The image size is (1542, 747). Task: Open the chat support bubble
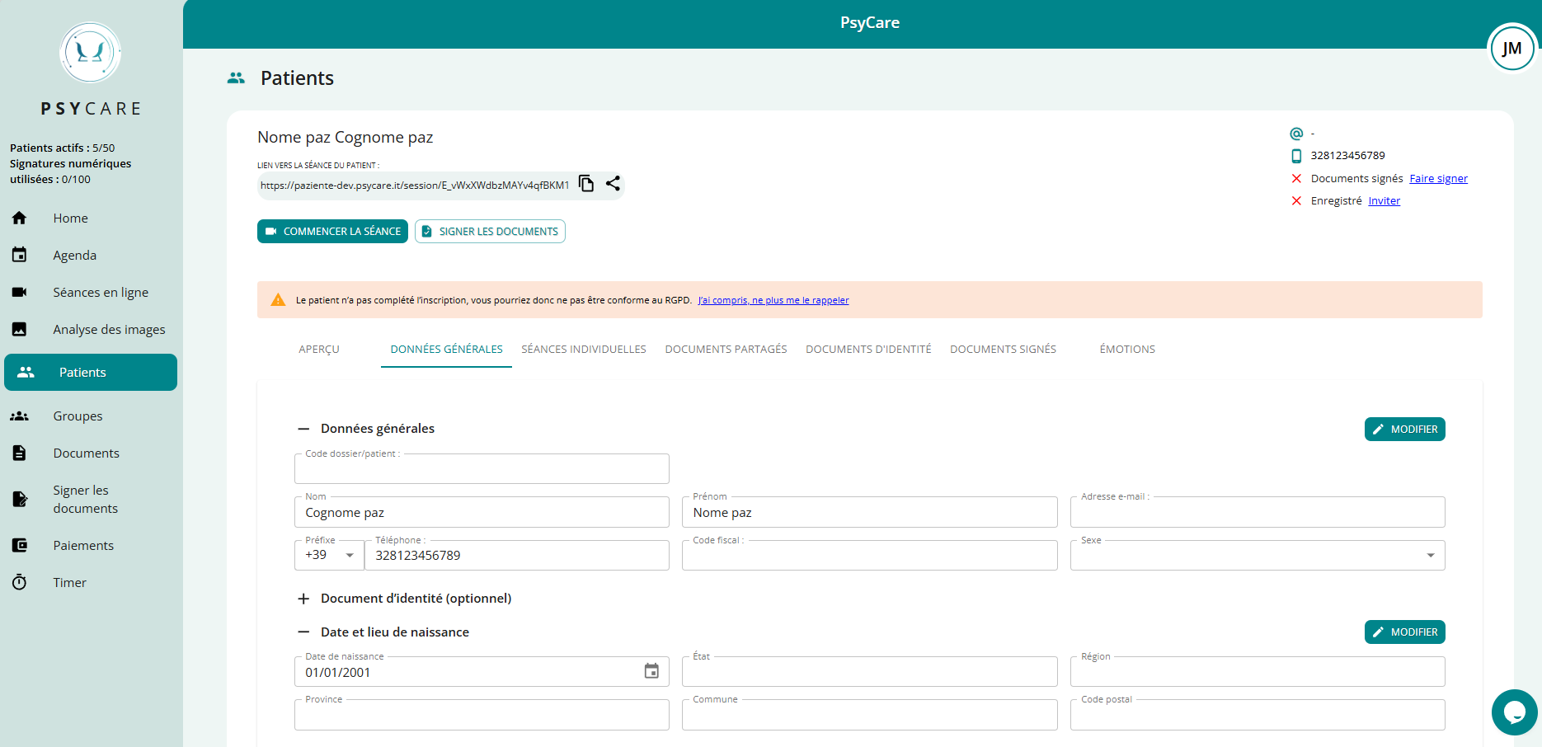1515,712
